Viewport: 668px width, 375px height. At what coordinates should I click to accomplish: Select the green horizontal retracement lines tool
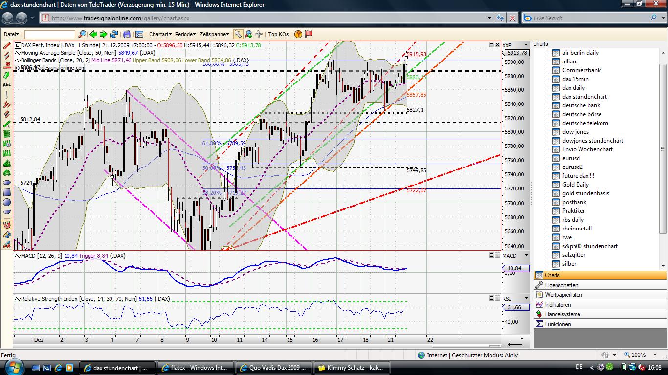point(7,134)
